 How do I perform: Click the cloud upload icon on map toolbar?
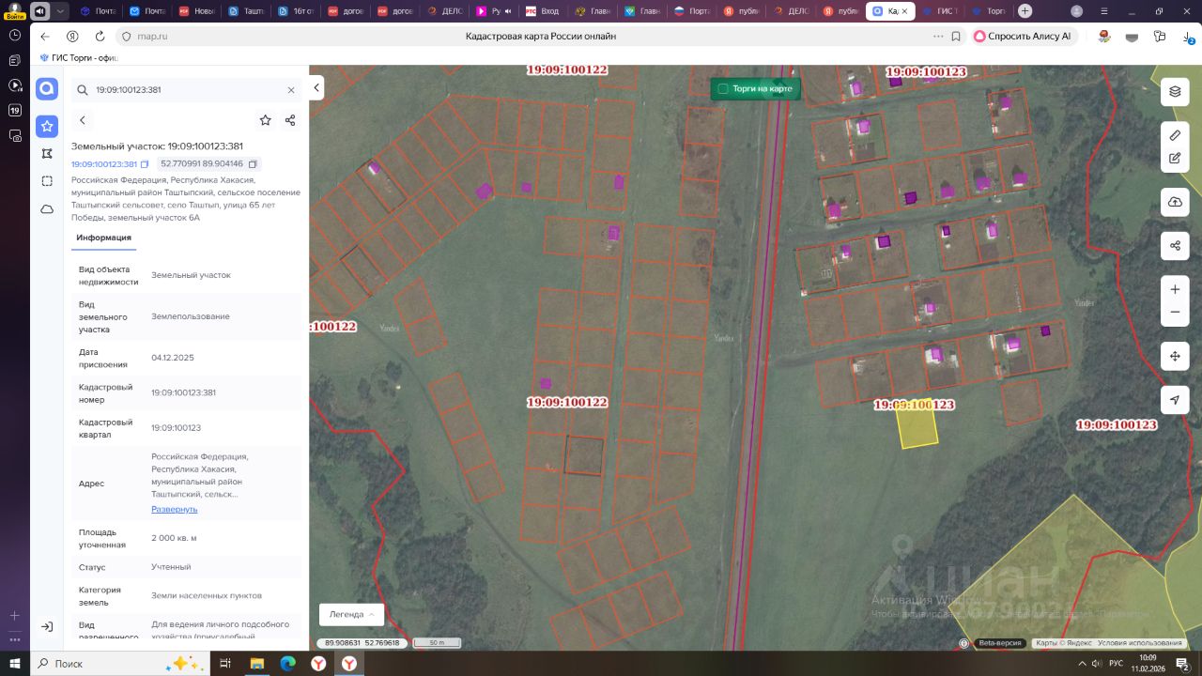pyautogui.click(x=1175, y=202)
